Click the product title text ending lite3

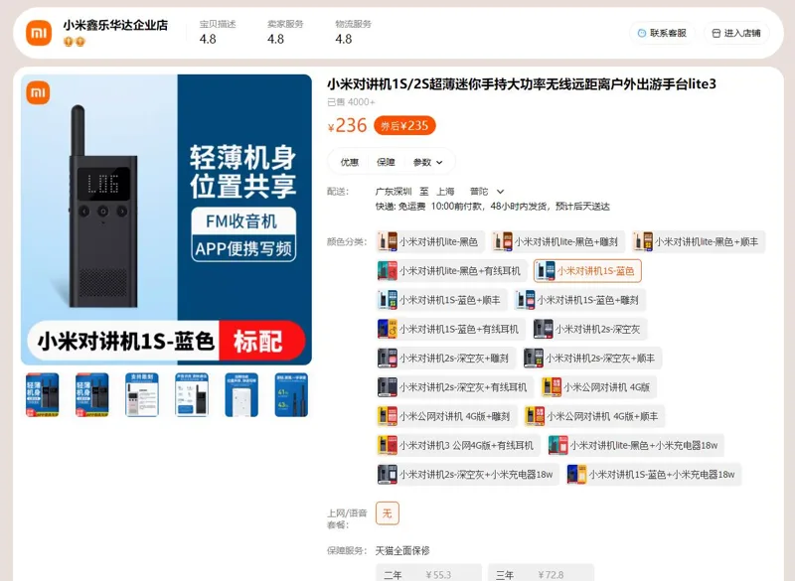(521, 83)
